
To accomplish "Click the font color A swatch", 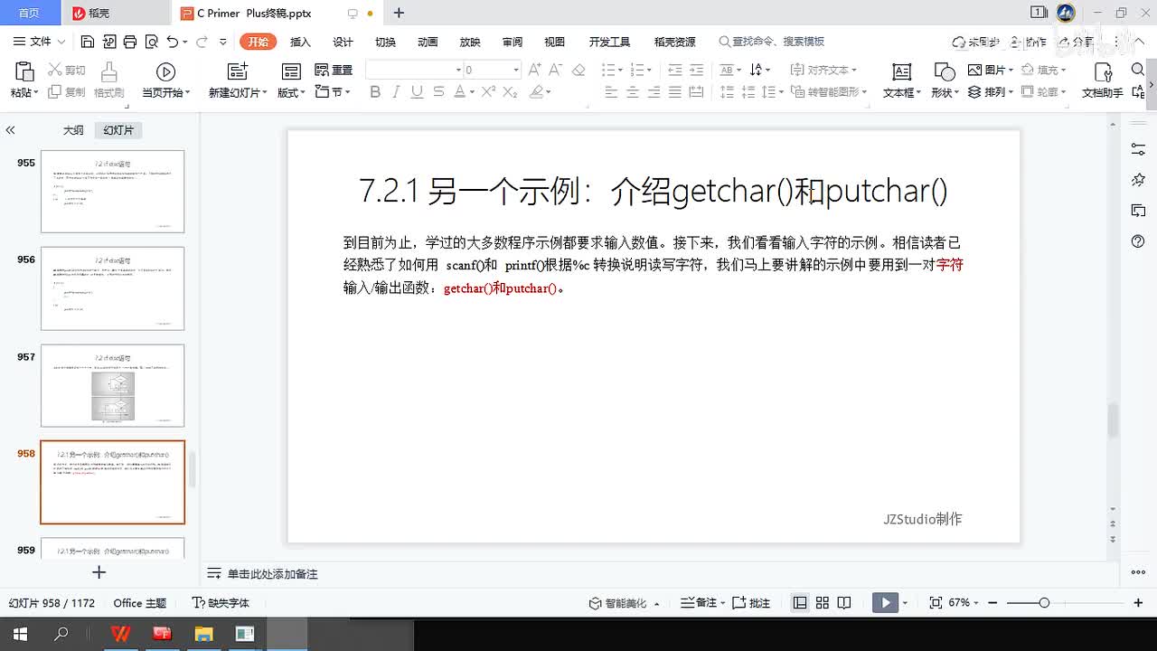I will tap(459, 91).
